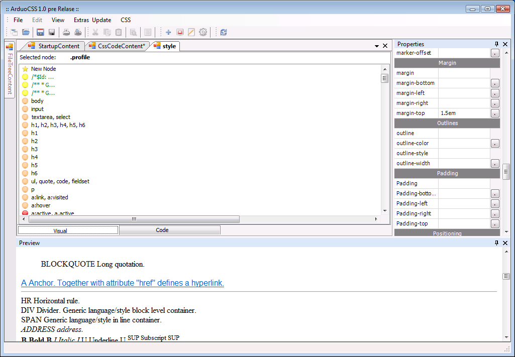Open settings via the gear toolbar icon
The image size is (515, 357).
pos(203,32)
